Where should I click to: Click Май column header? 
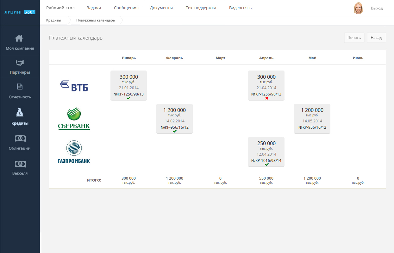(x=312, y=58)
